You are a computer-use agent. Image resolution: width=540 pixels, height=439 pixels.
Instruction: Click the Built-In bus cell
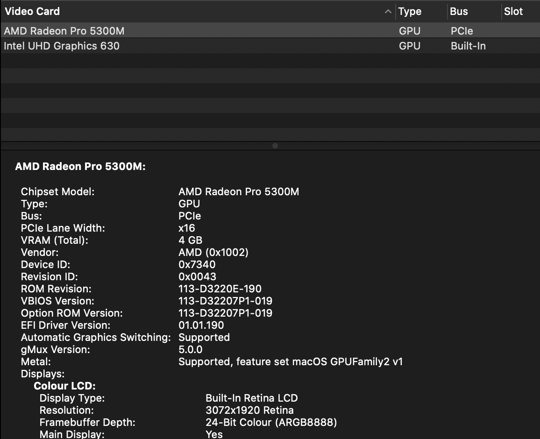click(468, 46)
